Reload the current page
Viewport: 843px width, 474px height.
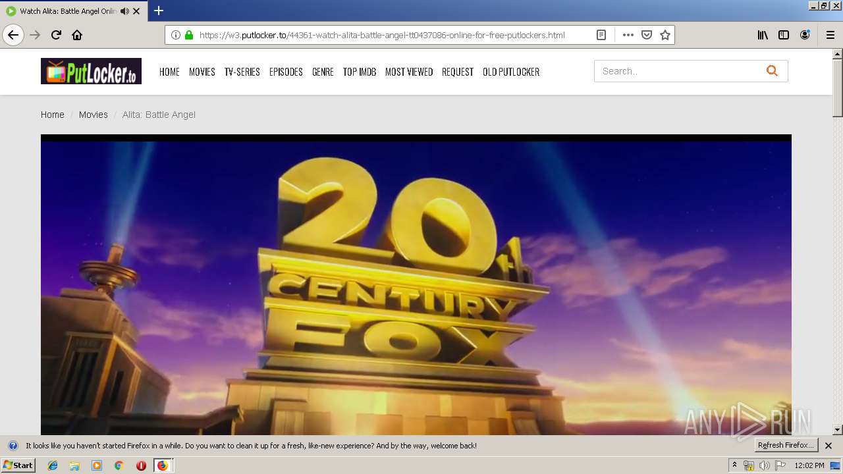click(56, 35)
